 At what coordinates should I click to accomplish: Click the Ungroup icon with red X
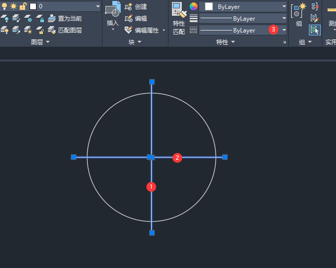(x=315, y=6)
